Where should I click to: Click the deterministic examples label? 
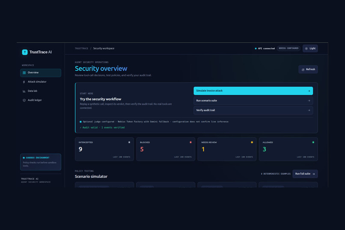click(276, 174)
